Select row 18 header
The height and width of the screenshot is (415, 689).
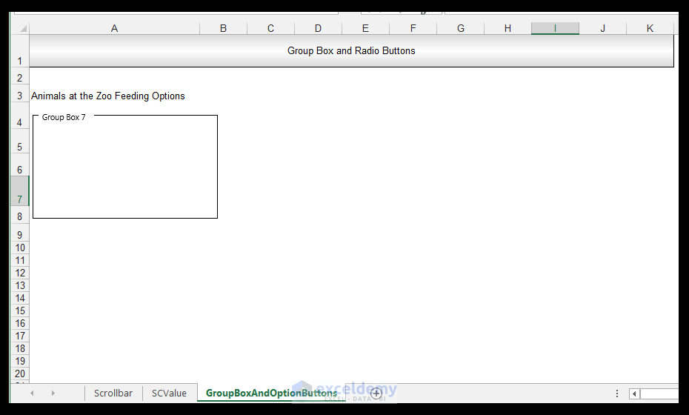coord(19,348)
